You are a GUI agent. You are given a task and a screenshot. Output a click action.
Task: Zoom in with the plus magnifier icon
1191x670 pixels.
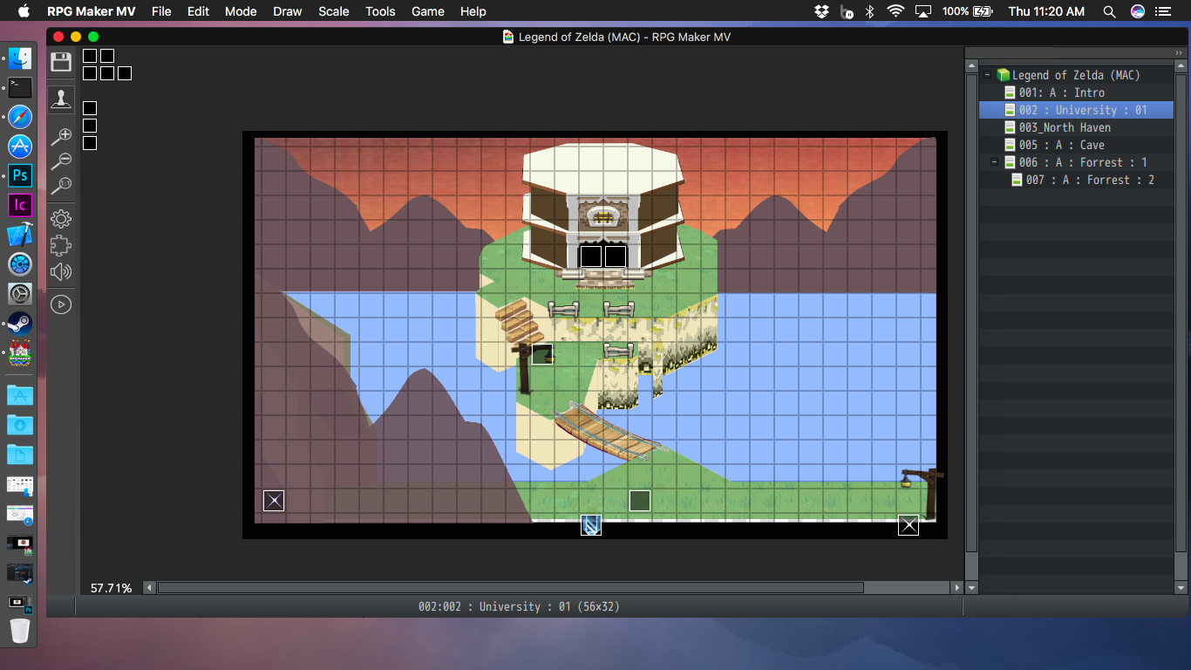pyautogui.click(x=61, y=136)
